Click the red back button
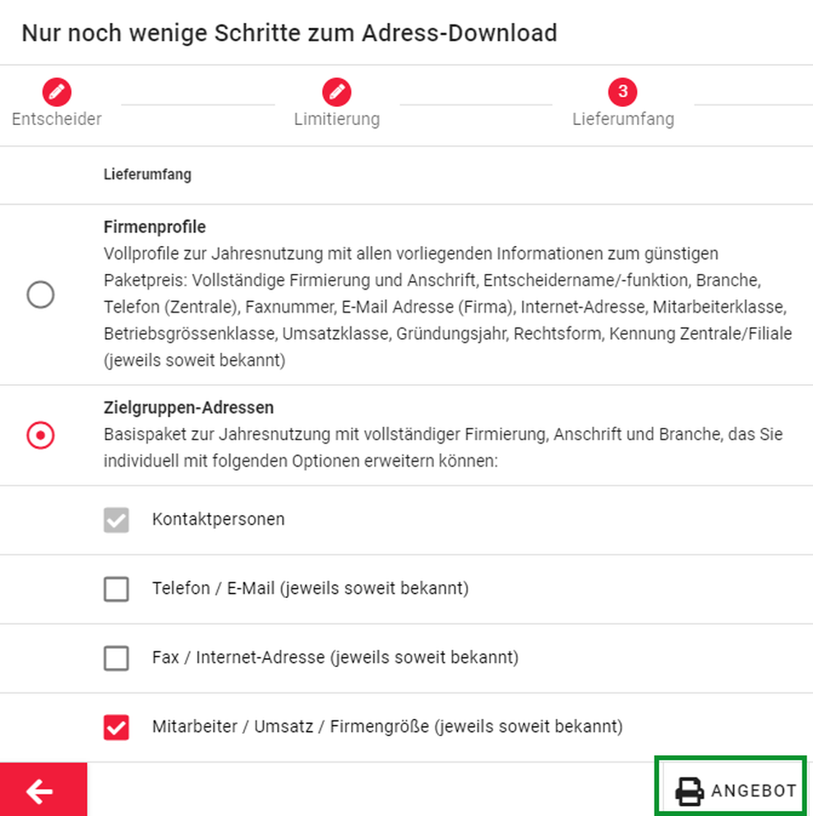The width and height of the screenshot is (813, 816). 44,790
